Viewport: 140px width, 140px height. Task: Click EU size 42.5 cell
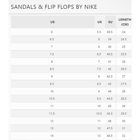[x=110, y=76]
